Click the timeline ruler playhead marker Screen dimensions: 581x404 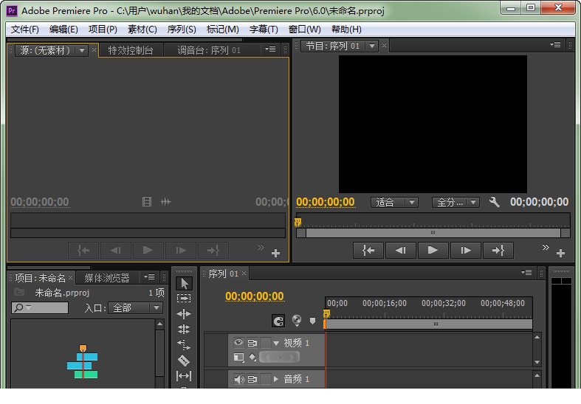pos(326,314)
